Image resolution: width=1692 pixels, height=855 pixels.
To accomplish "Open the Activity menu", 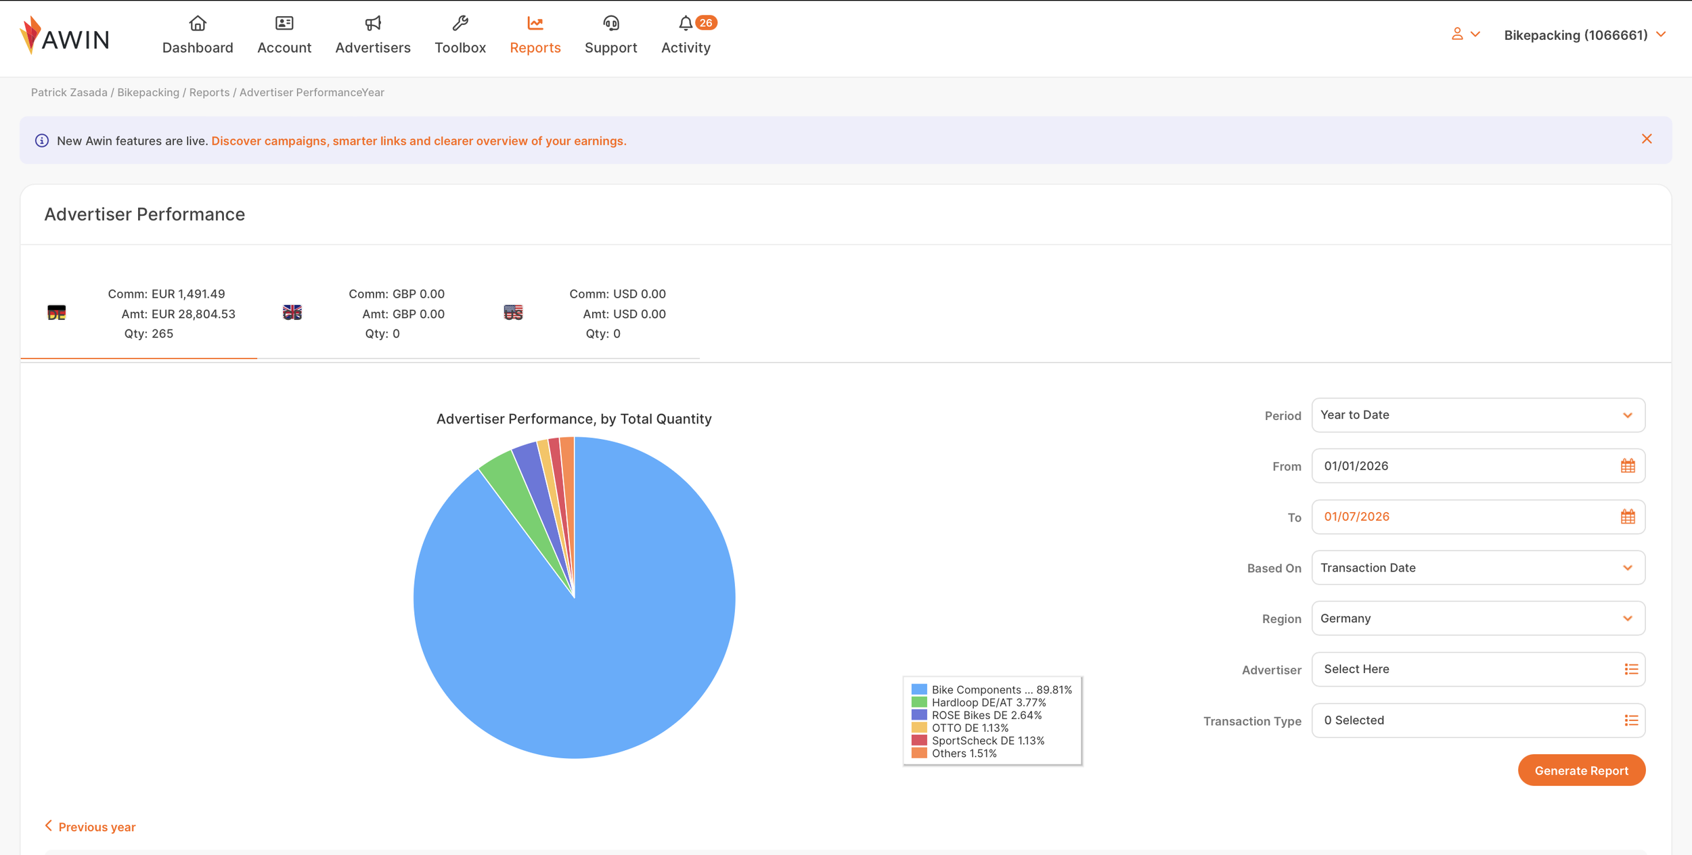I will click(686, 47).
